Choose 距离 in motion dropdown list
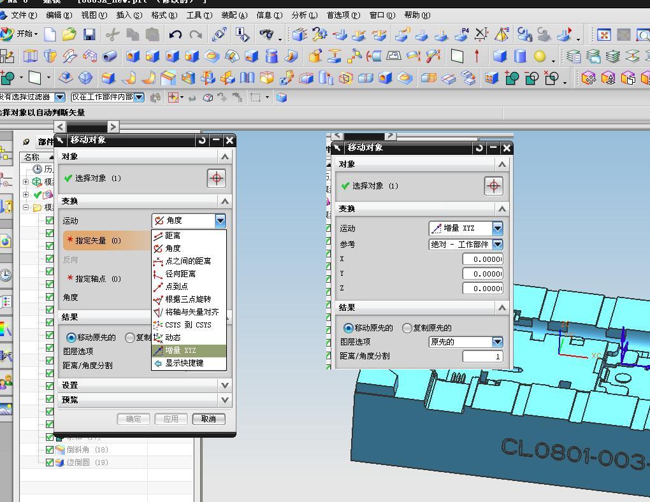The image size is (650, 502). click(x=189, y=236)
